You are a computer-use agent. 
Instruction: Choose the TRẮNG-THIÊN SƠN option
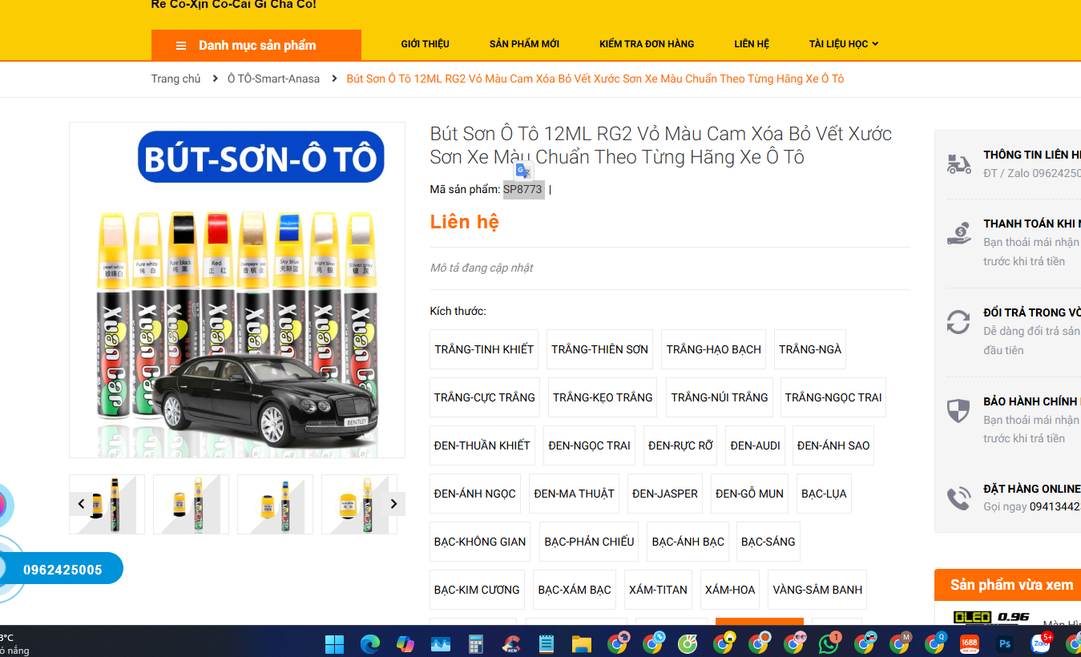599,349
